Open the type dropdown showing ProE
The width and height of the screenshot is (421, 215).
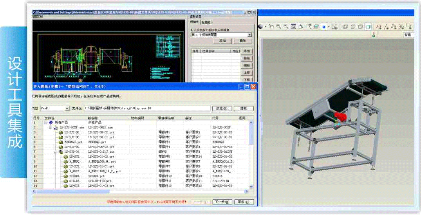click(x=67, y=108)
